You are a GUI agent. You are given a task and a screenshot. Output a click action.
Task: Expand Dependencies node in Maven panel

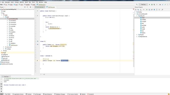point(137,36)
